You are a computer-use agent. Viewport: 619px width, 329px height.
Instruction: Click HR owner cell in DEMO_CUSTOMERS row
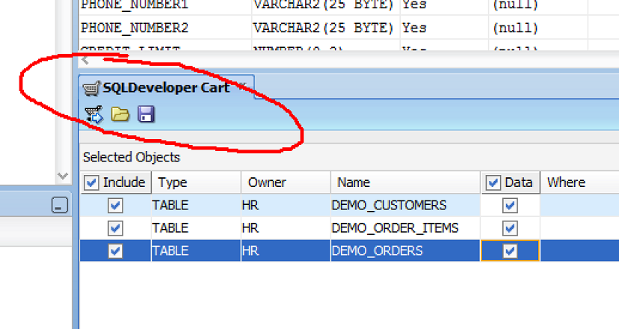tap(286, 206)
